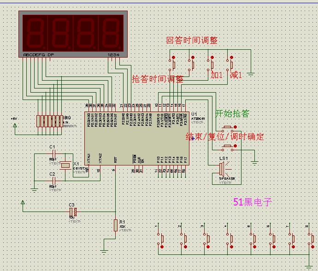Toggle the red latch dot of button 7
The height and width of the screenshot is (271, 318).
coord(293,247)
